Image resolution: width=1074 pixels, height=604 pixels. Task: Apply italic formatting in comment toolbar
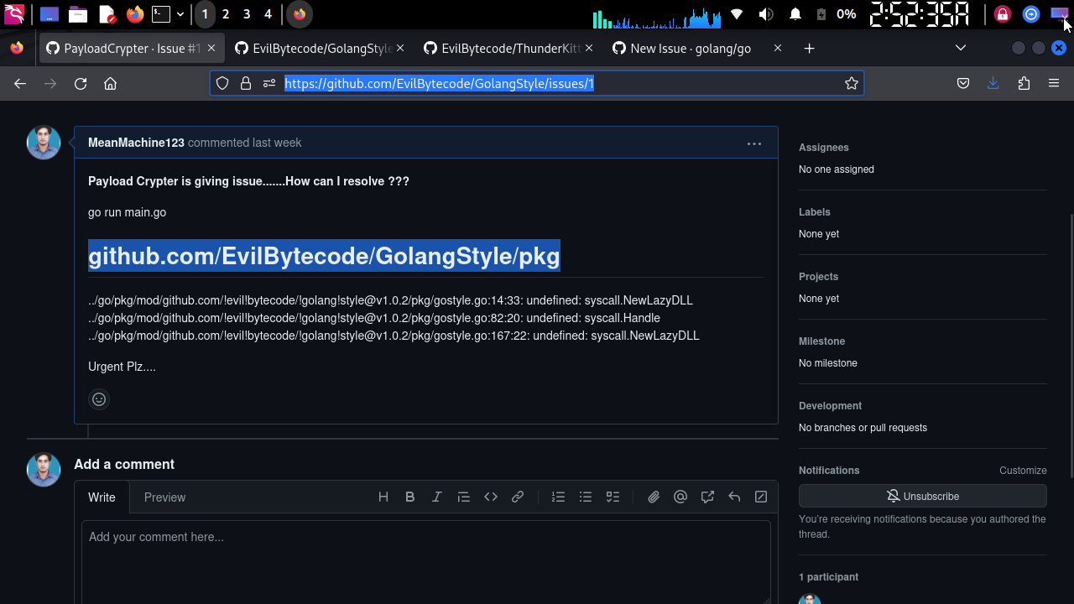[437, 497]
